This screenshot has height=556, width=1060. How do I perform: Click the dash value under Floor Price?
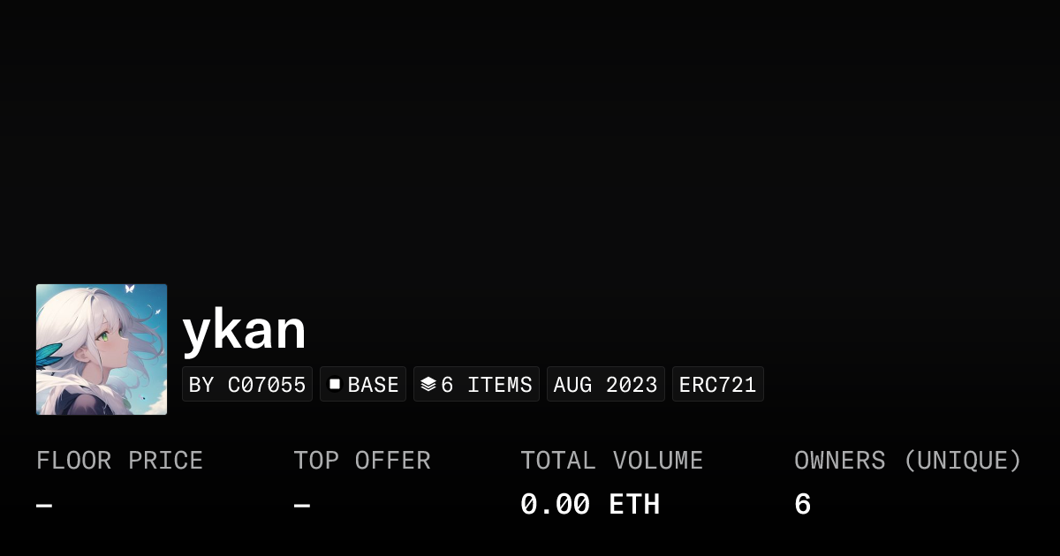click(44, 506)
